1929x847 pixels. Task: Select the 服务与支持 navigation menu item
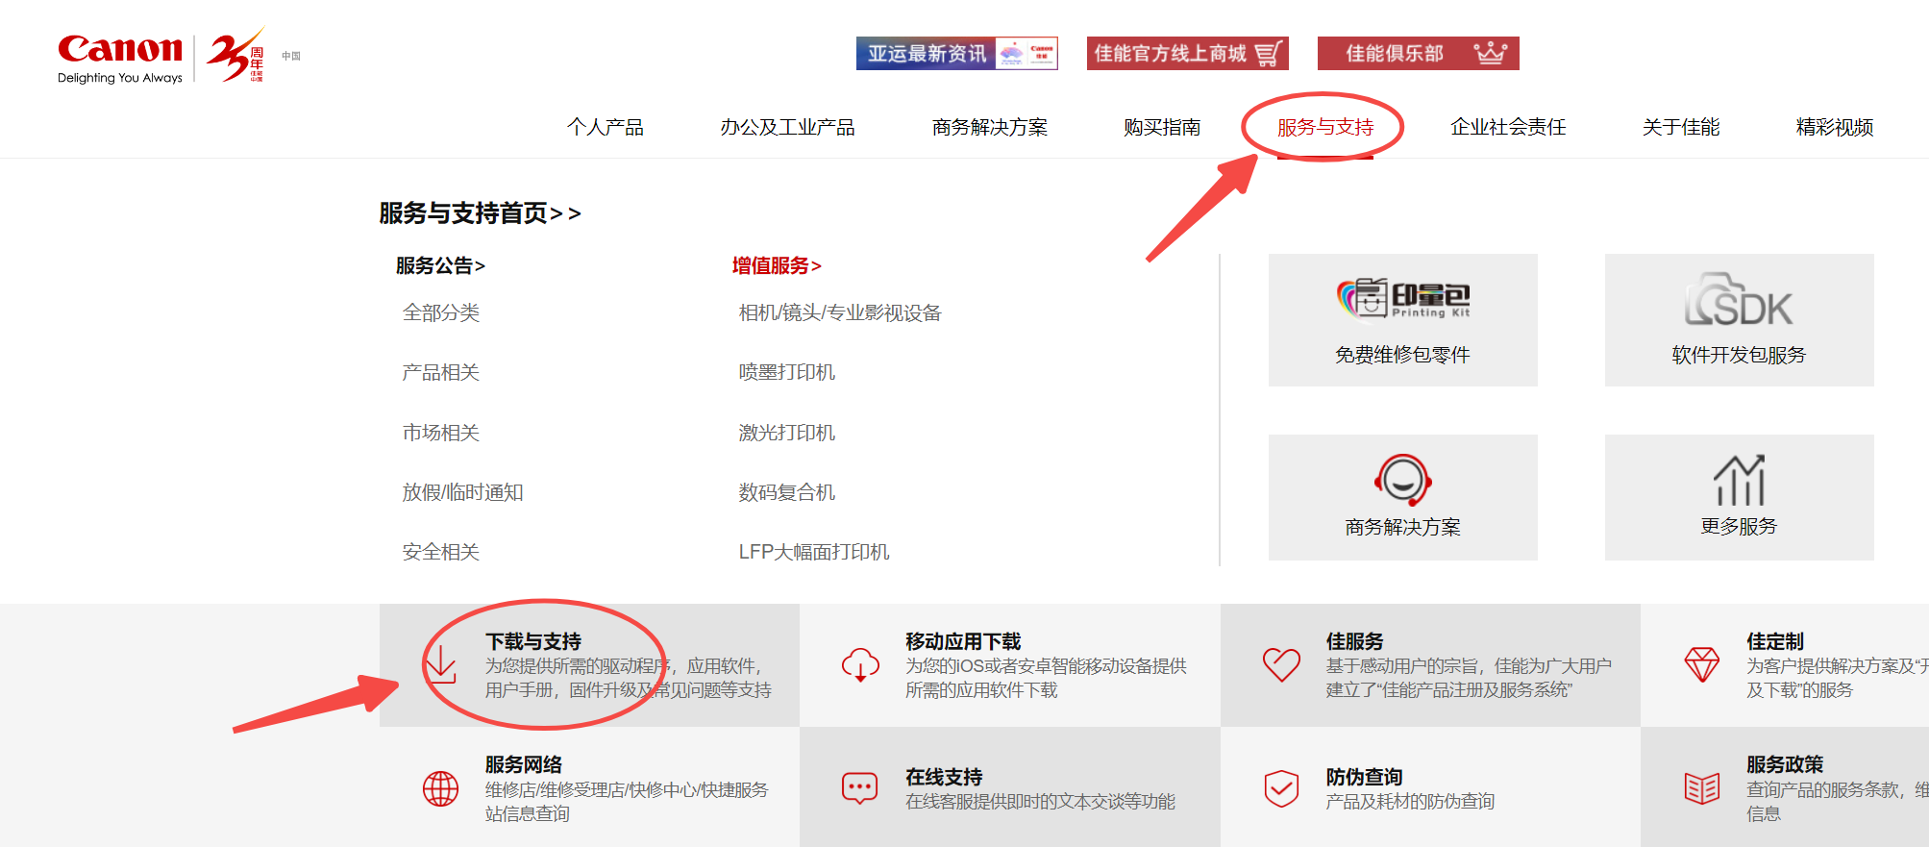(x=1324, y=127)
